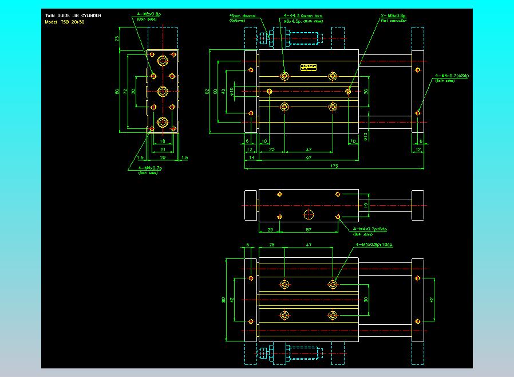Click the 175 overall length dimension
Image resolution: width=514 pixels, height=377 pixels.
334,166
